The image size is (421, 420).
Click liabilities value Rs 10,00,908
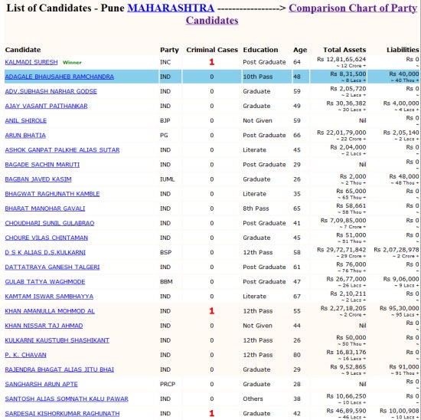point(400,411)
